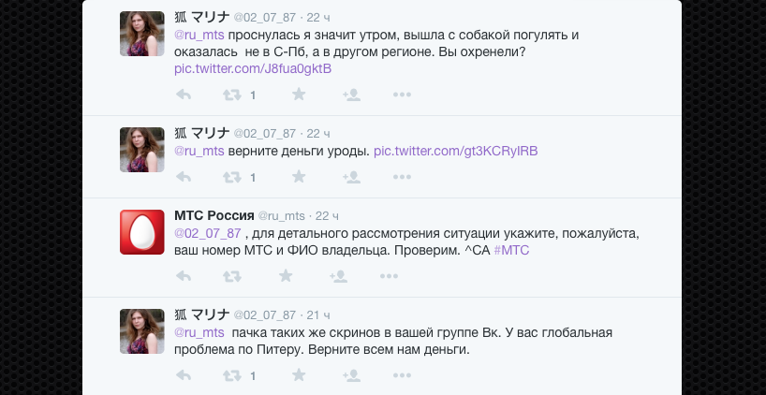The height and width of the screenshot is (395, 766).
Task: Reply to the first tweet about С-Пб
Action: click(184, 95)
